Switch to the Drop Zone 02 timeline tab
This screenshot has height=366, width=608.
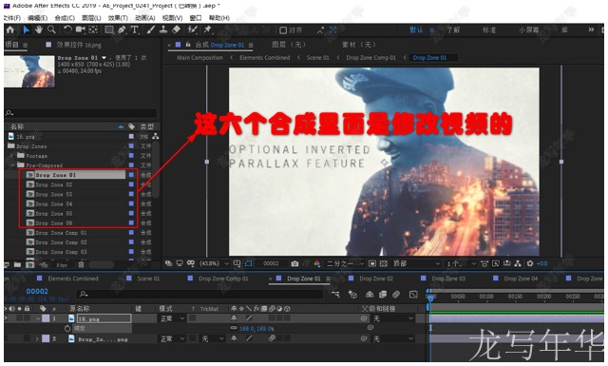click(376, 279)
